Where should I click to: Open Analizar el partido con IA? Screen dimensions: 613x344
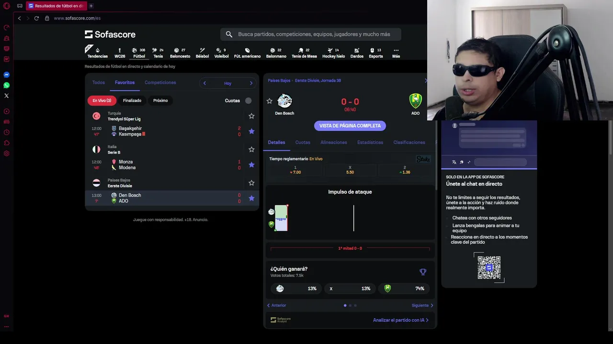[401, 320]
